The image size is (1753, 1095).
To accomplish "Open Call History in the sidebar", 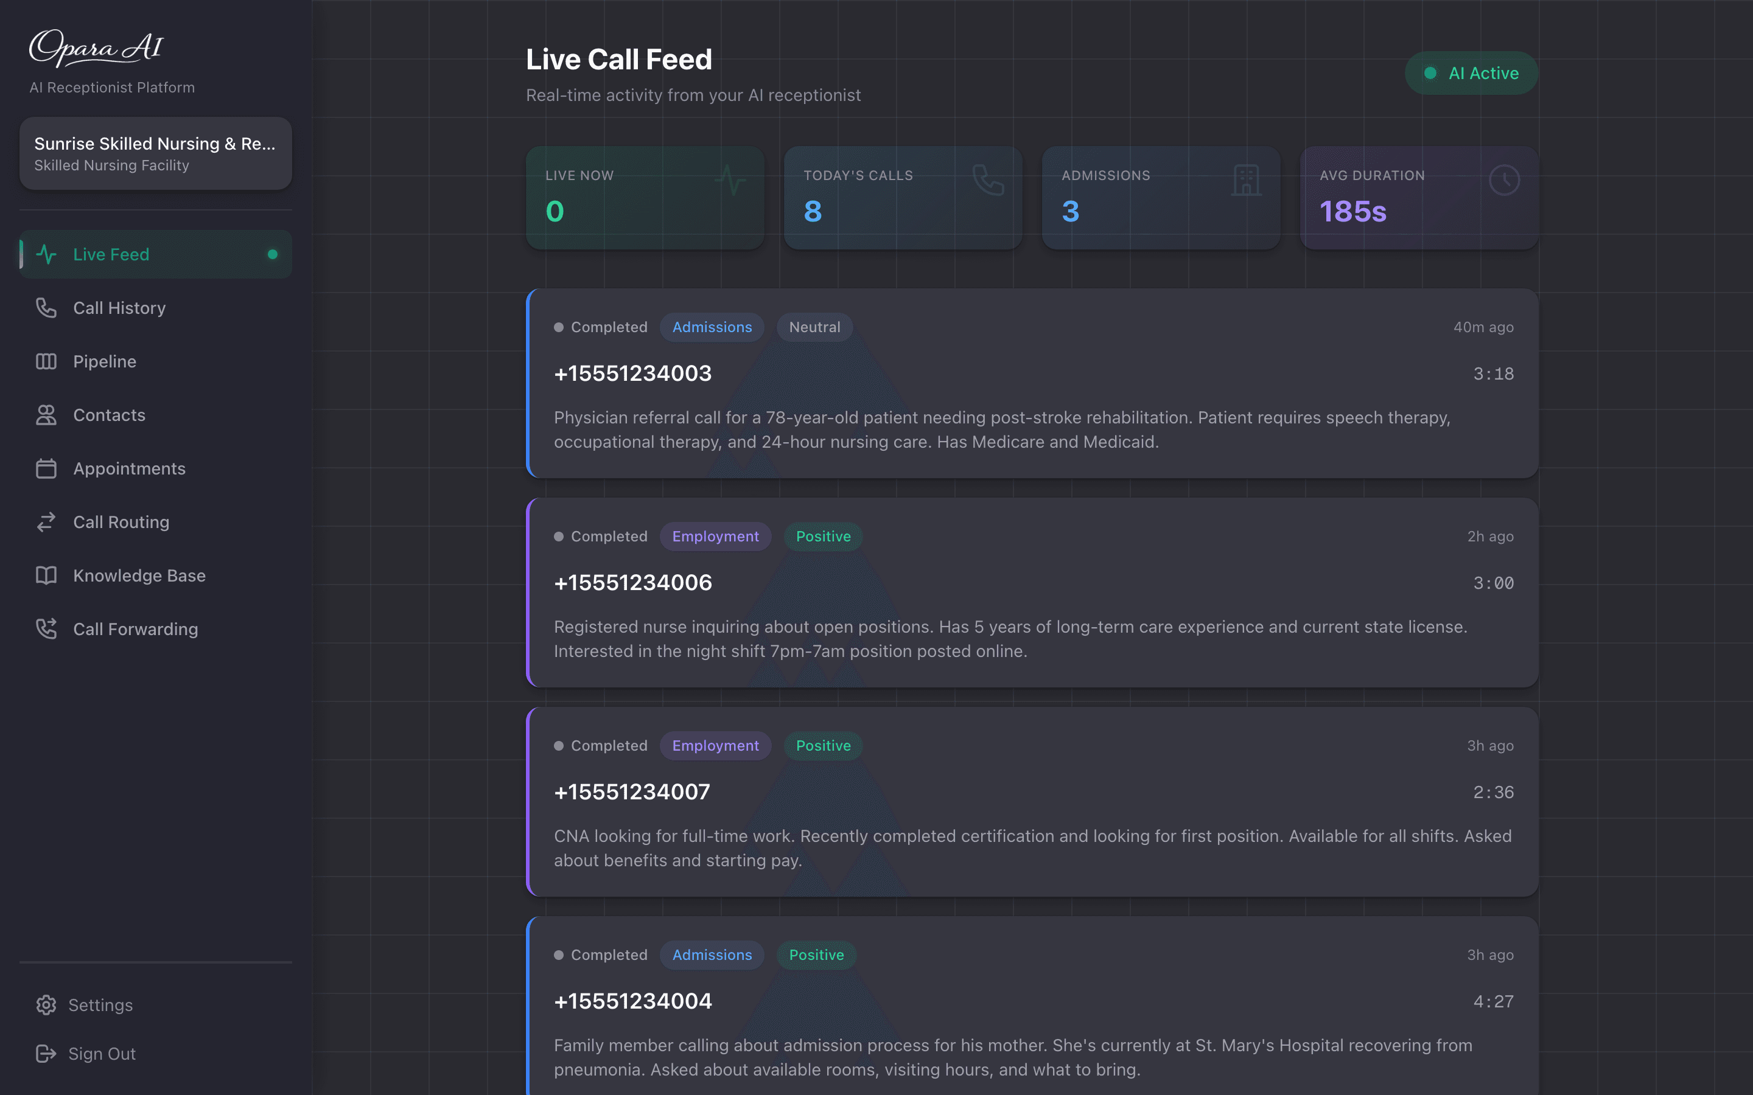I will point(156,308).
